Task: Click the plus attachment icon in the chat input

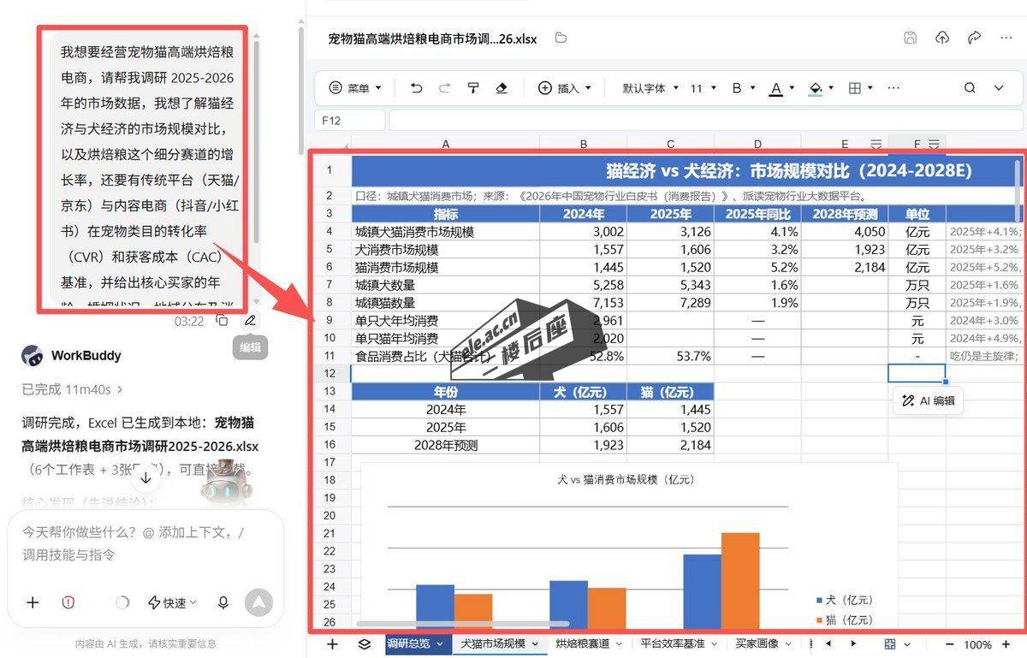Action: pos(33,602)
